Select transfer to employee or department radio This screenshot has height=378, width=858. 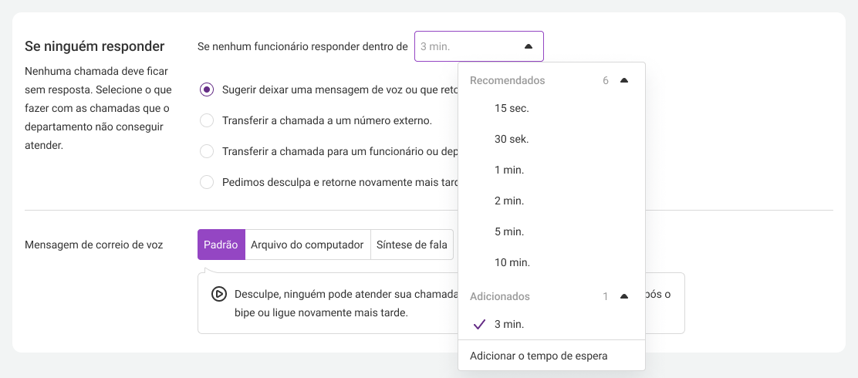(207, 151)
